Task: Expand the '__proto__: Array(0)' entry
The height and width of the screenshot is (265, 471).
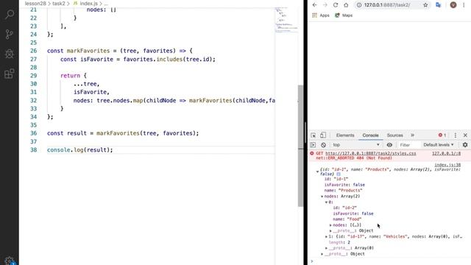Action: 326,248
